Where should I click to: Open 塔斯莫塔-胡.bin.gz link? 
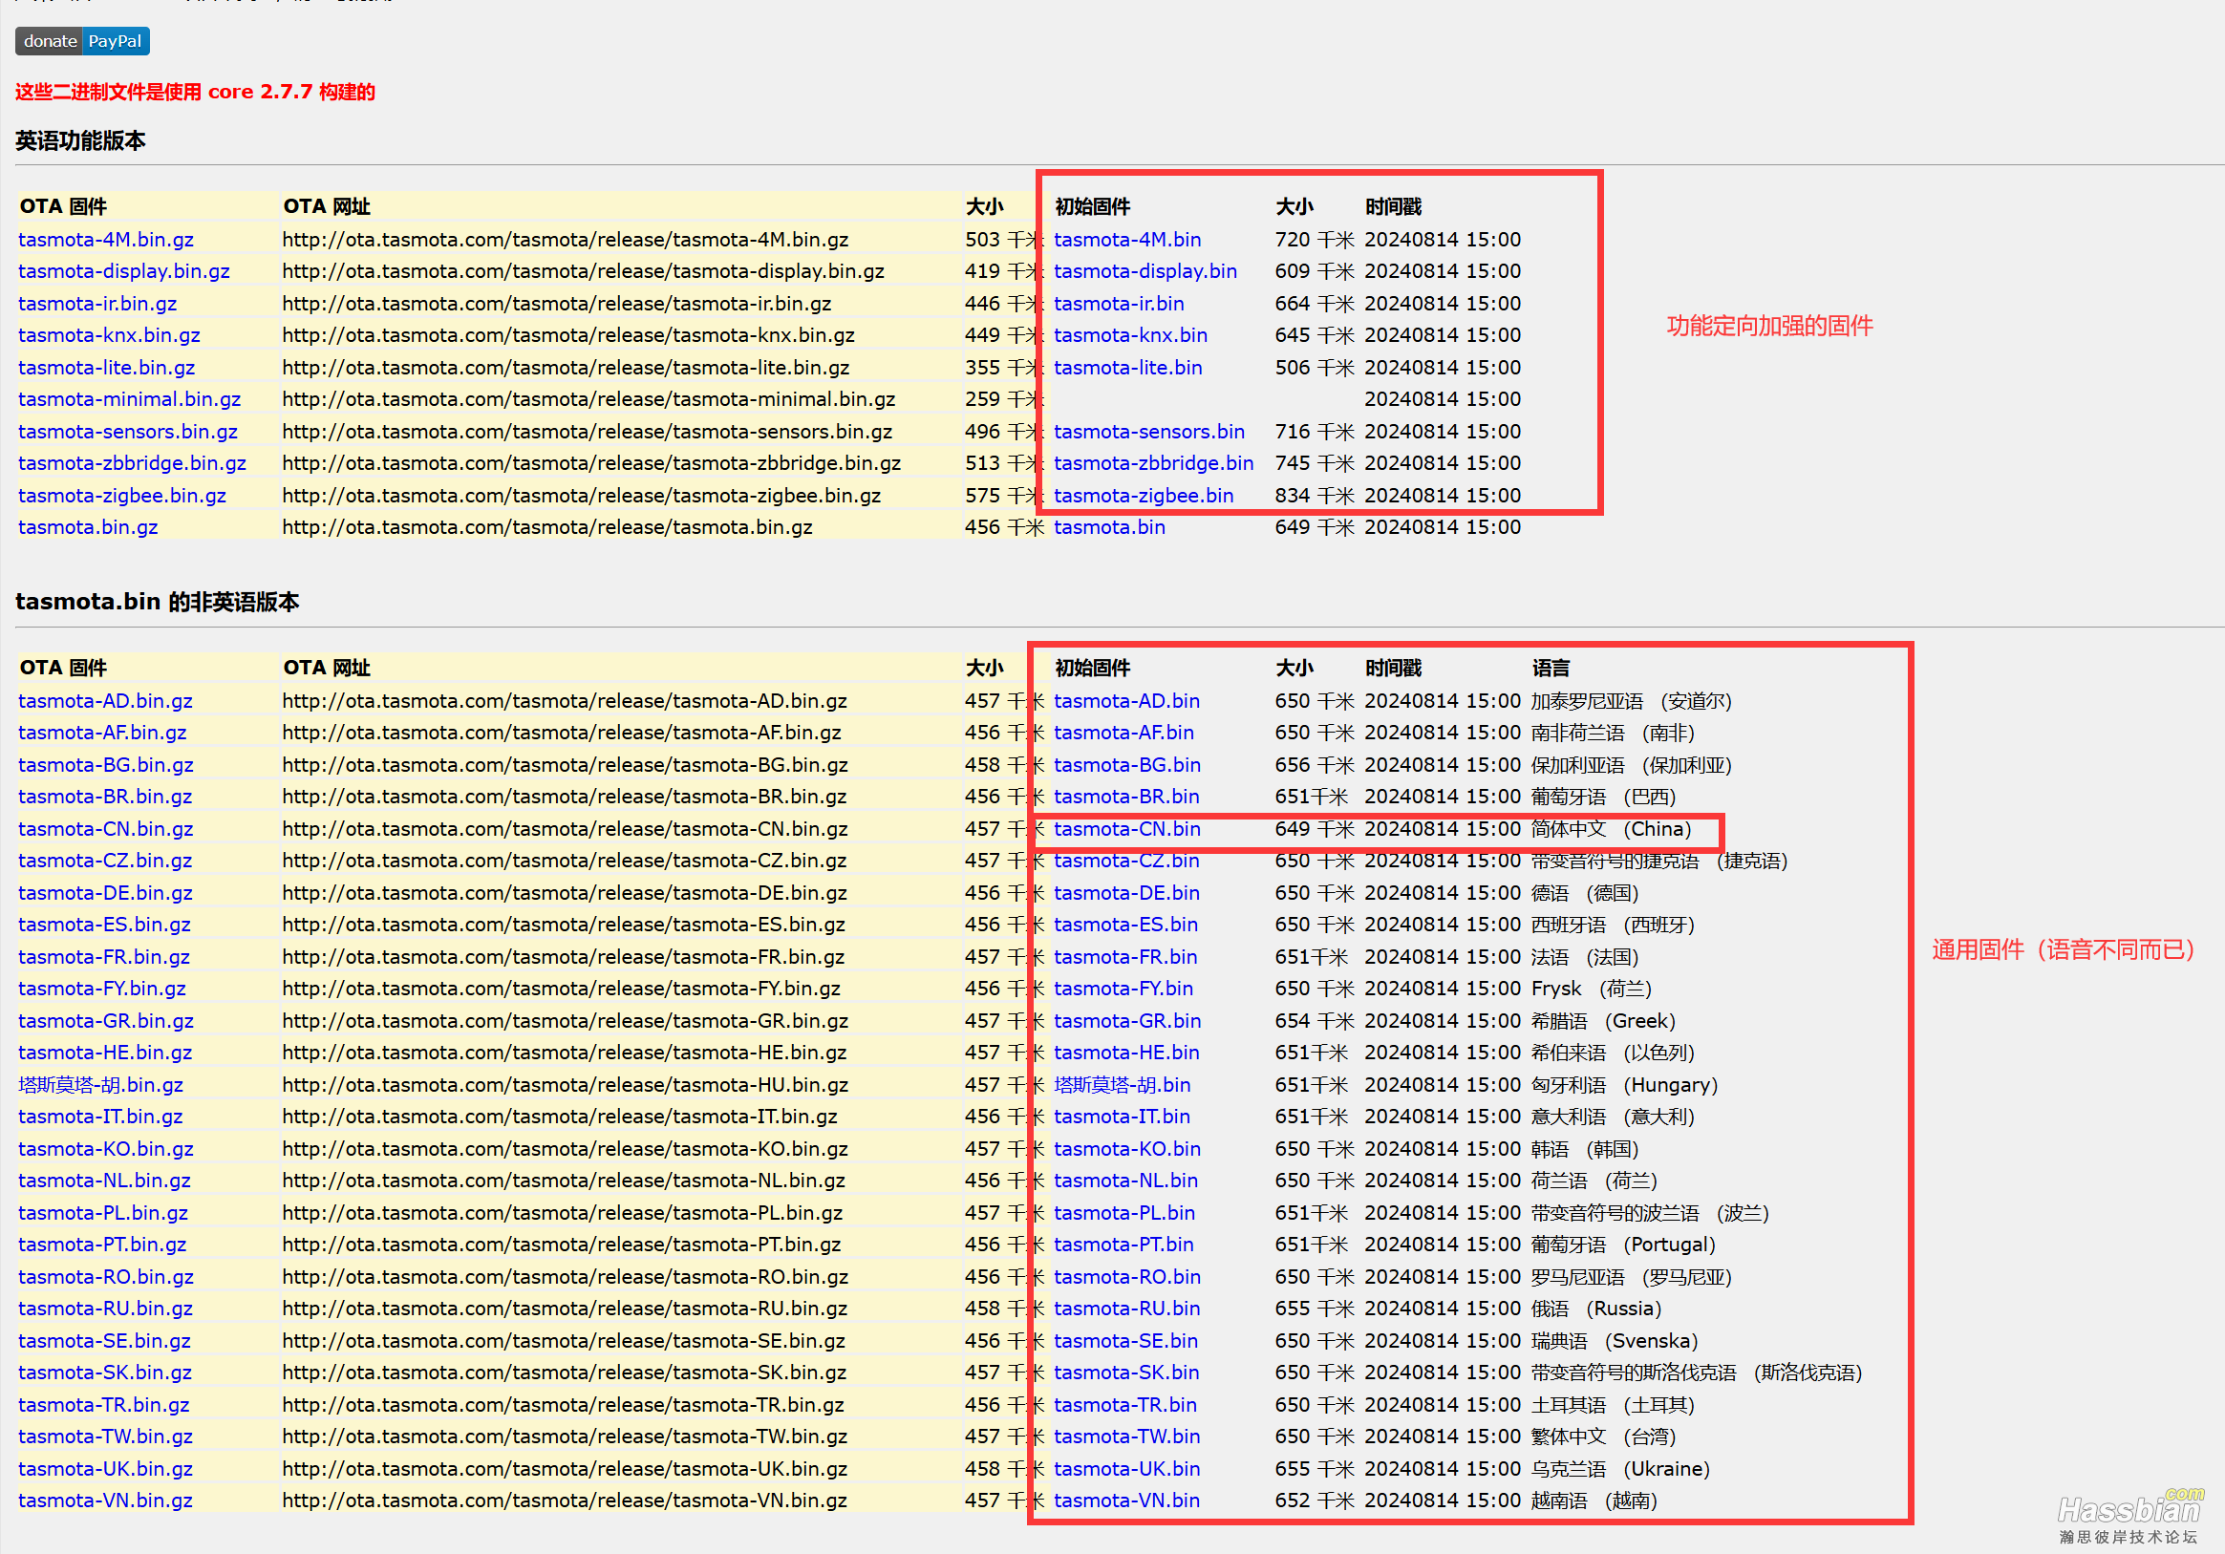(100, 1084)
